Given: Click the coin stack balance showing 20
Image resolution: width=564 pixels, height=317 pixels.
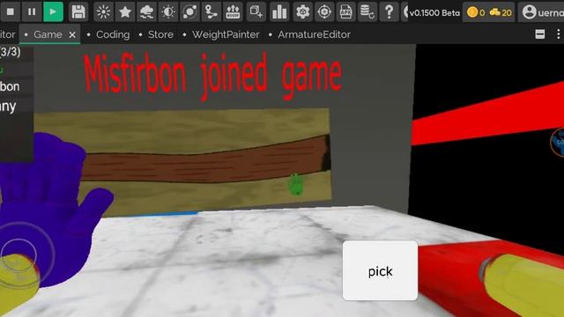Looking at the screenshot, I should (x=501, y=12).
